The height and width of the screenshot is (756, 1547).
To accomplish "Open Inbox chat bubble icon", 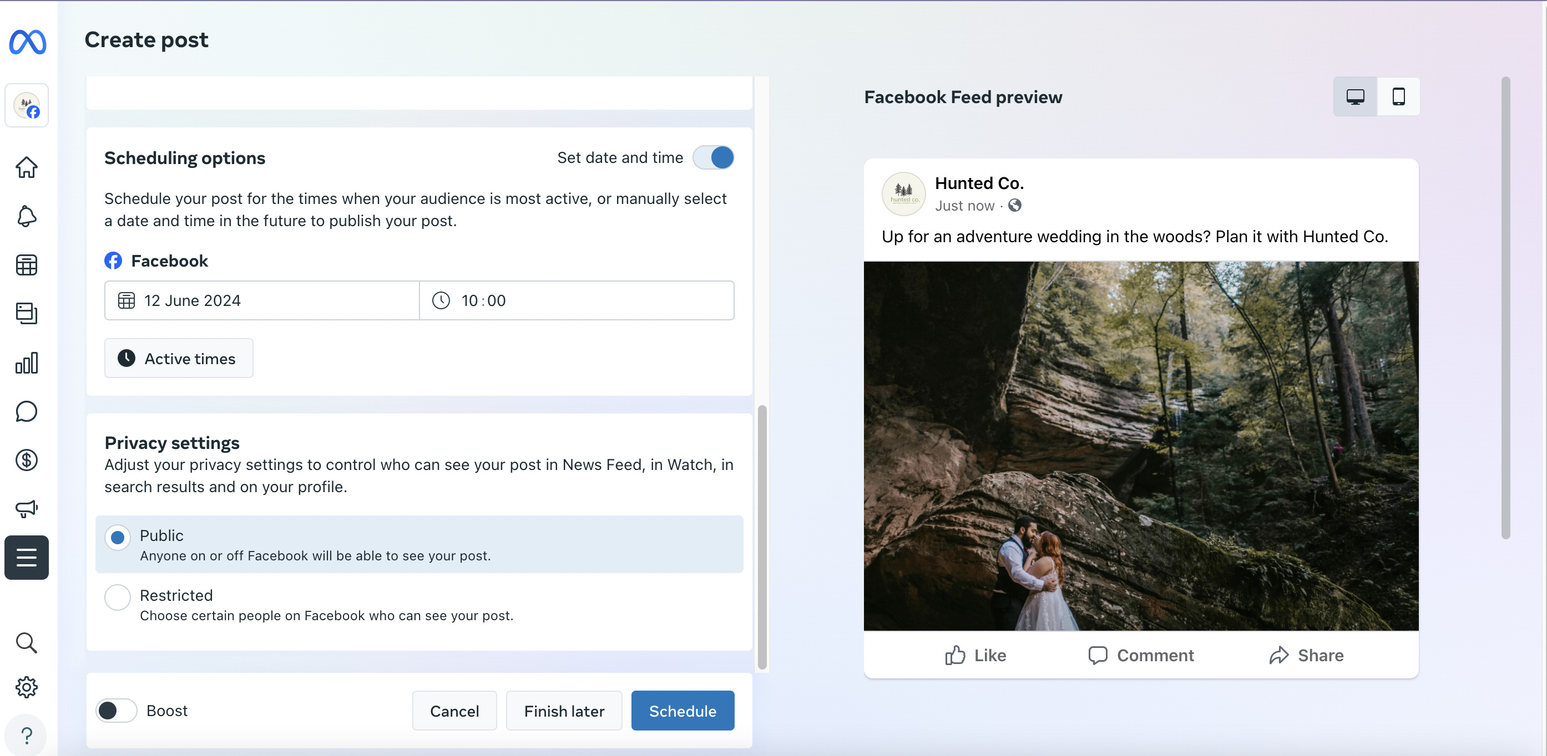I will tap(27, 412).
